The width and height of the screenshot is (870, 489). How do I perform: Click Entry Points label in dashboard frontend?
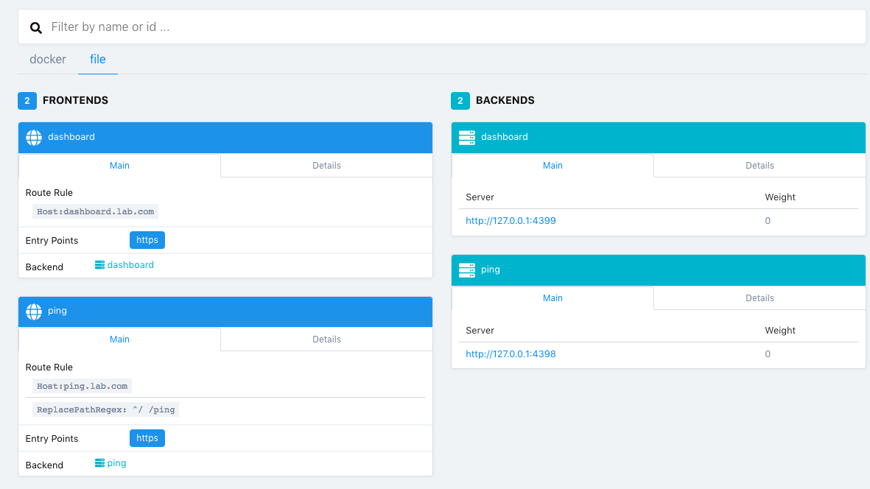52,241
